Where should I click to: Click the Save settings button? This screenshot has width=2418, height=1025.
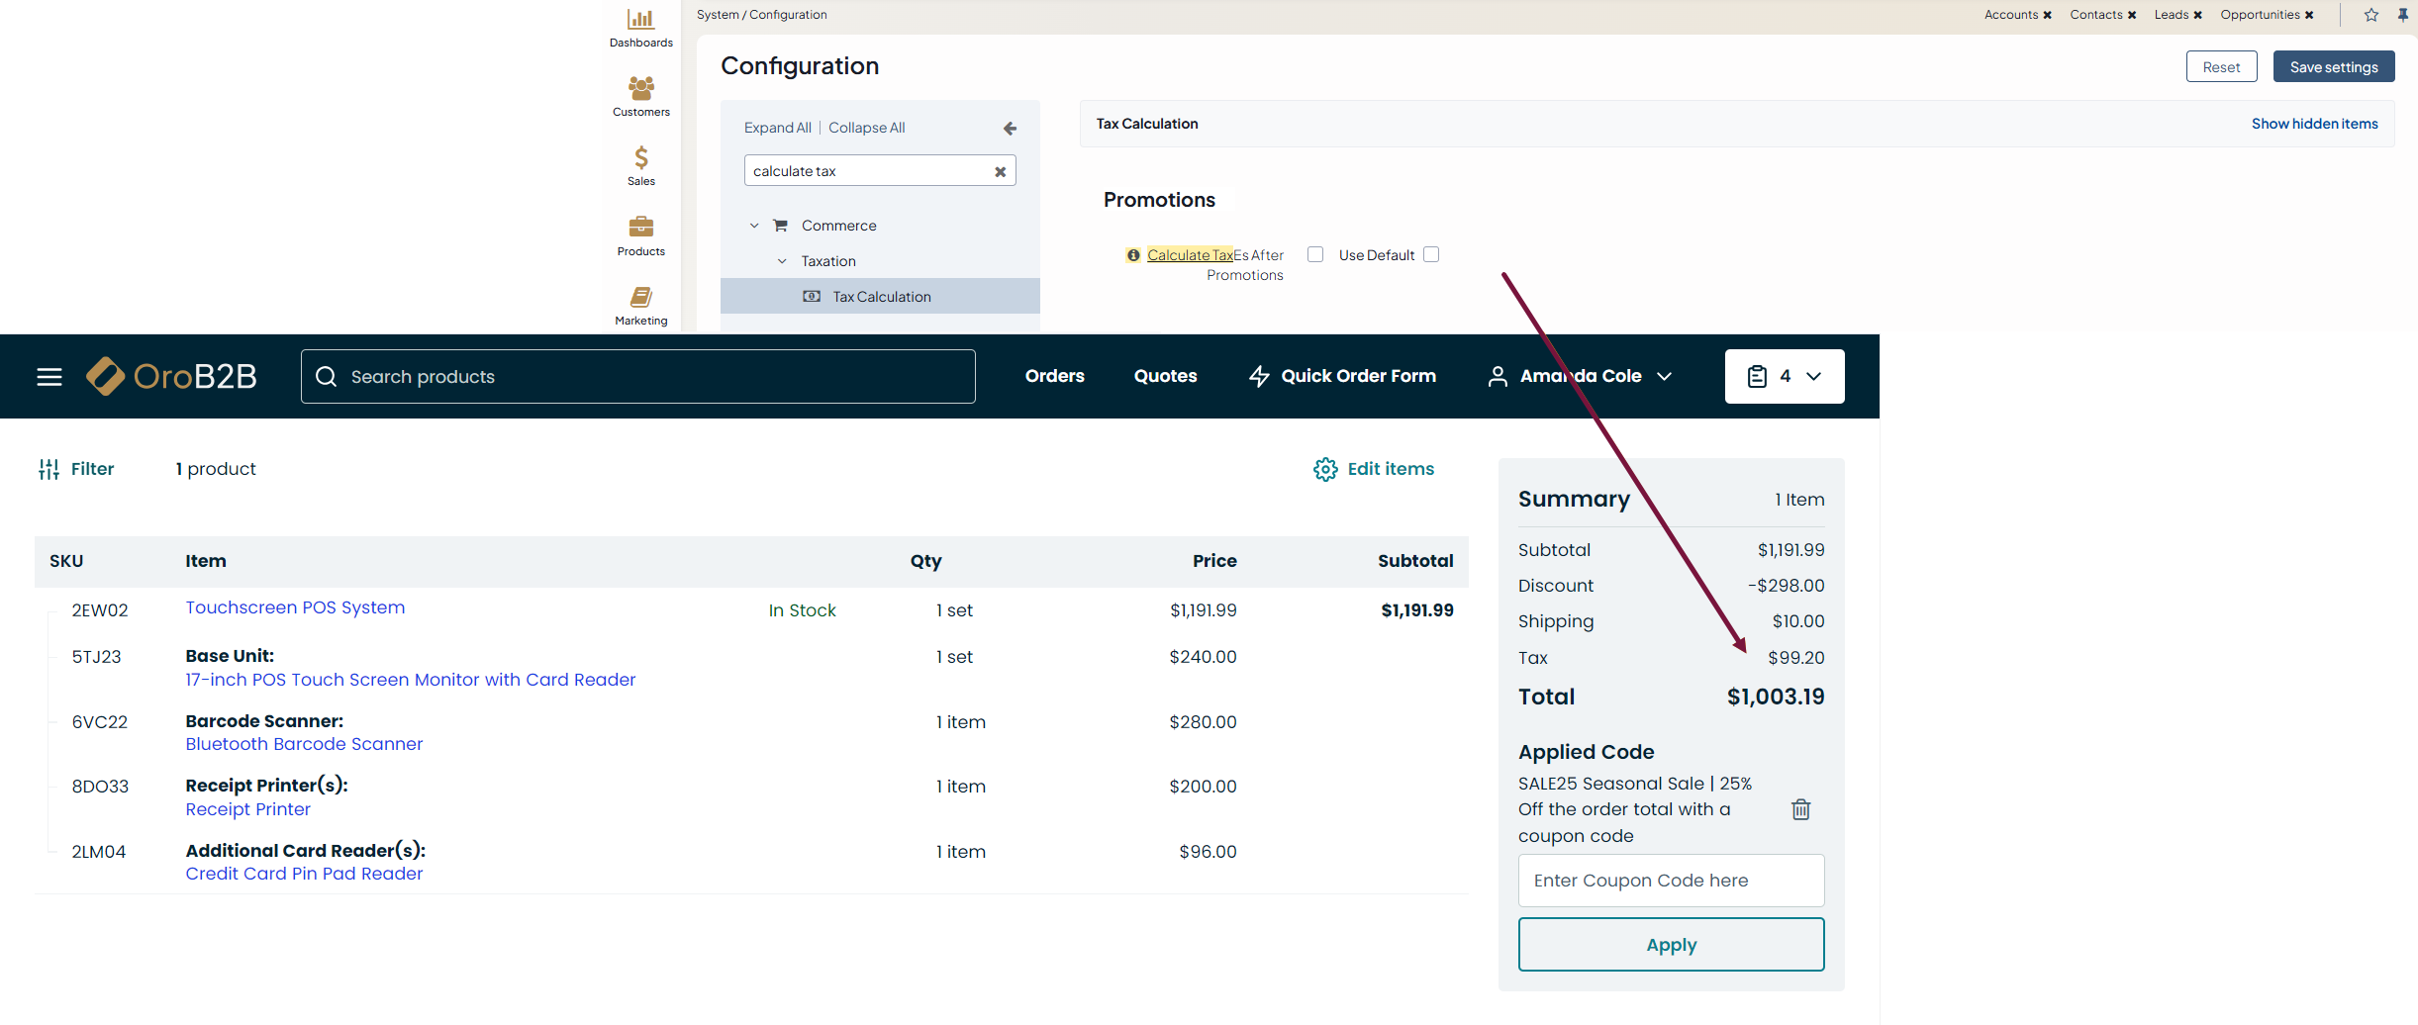pos(2333,67)
